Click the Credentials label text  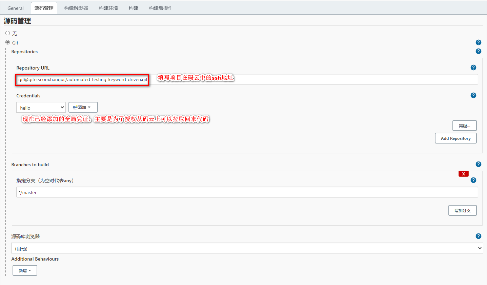[28, 96]
